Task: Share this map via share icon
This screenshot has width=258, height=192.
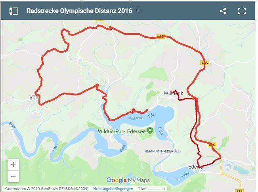Action: click(223, 11)
